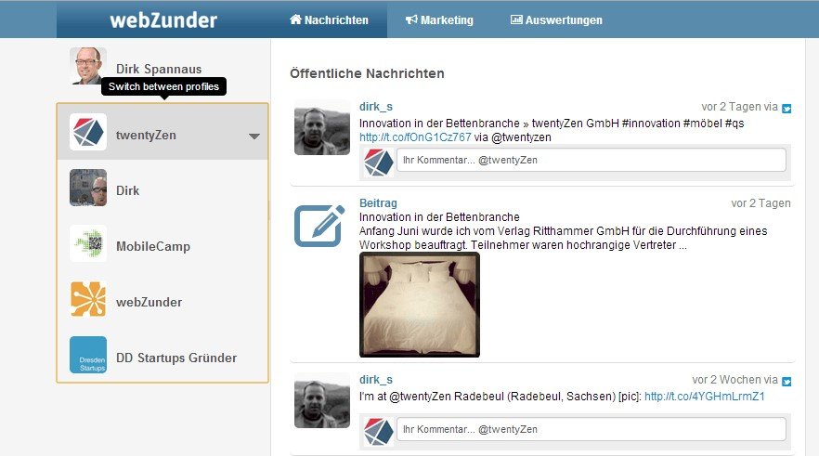This screenshot has width=819, height=456.
Task: Click comment field under Bettenbranche tweet
Action: [x=591, y=160]
